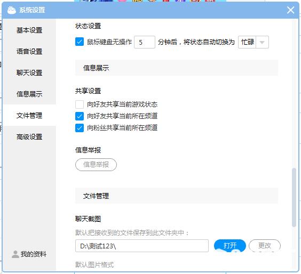This screenshot has width=301, height=274.
Task: Click the 信息举报 button
Action: [x=96, y=165]
